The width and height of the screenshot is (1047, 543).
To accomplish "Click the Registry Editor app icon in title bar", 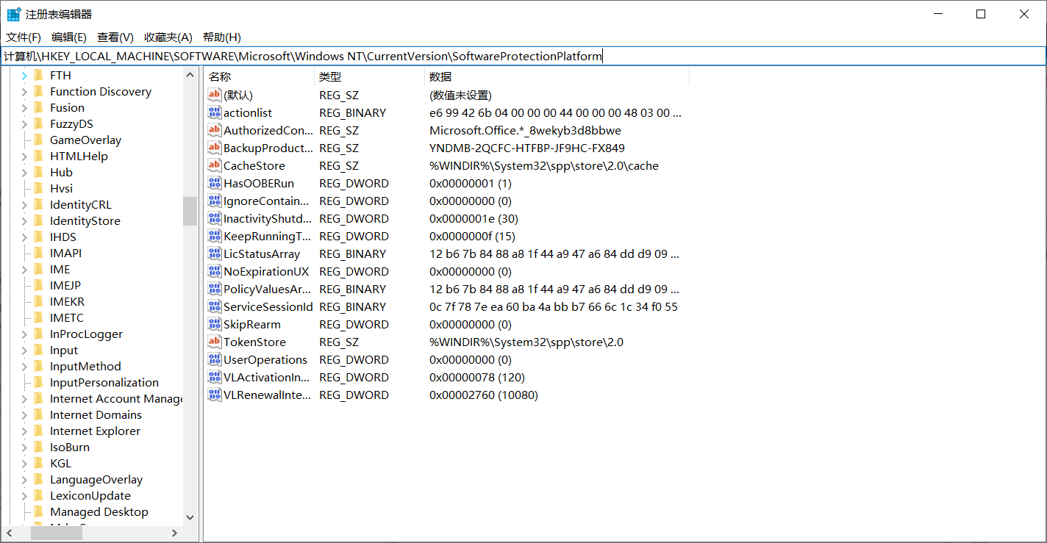I will tap(14, 14).
